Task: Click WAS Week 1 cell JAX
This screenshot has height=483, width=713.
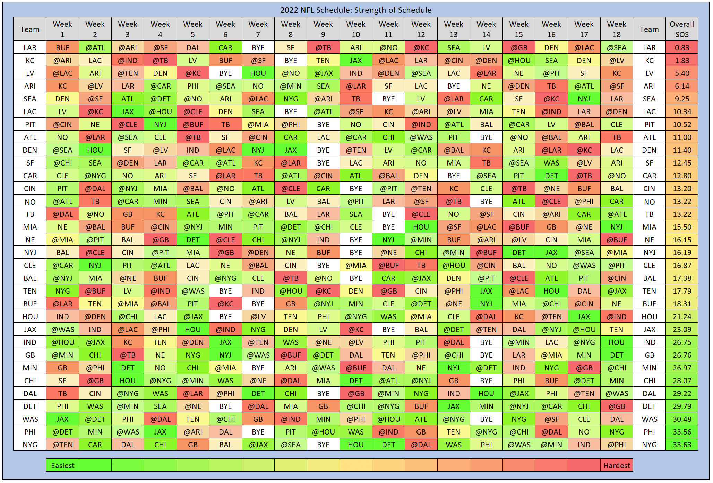Action: point(62,419)
